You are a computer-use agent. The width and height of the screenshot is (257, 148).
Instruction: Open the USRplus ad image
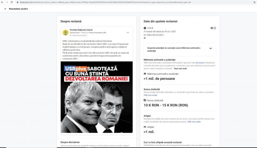click(97, 97)
